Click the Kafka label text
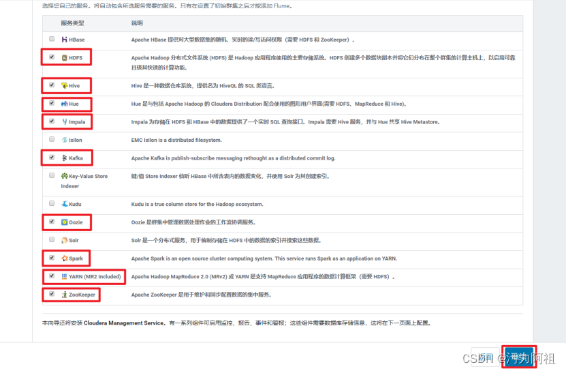 pyautogui.click(x=76, y=158)
